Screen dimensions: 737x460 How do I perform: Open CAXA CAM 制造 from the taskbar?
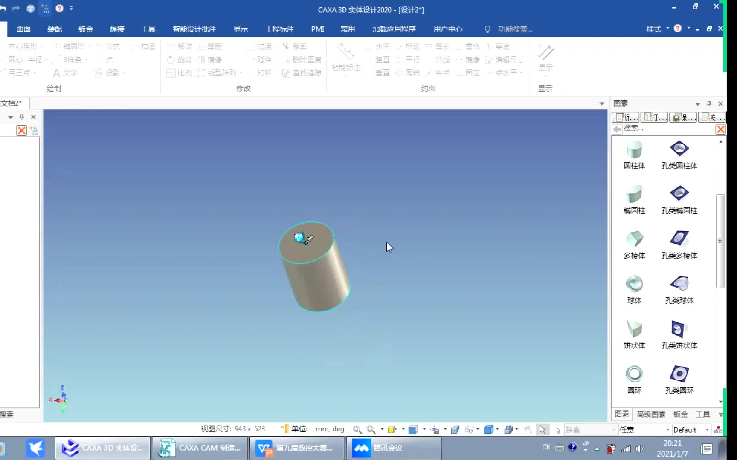coord(200,448)
